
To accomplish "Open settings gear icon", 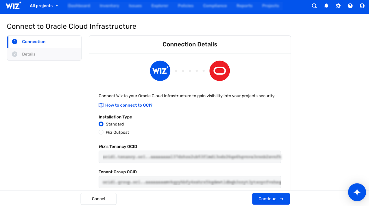I will [338, 6].
